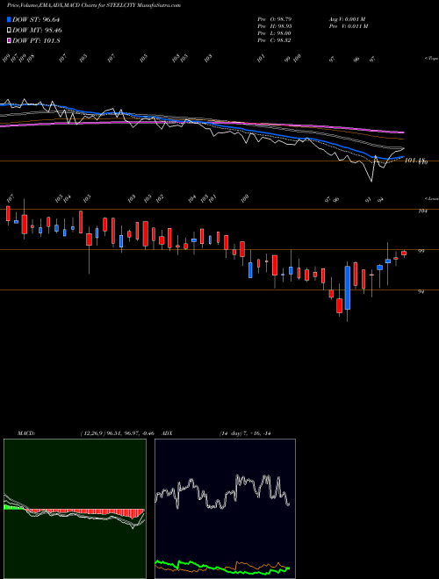Click the blue DOW ST legend swatch
Screen dimensions: 439x579
(x=9, y=19)
